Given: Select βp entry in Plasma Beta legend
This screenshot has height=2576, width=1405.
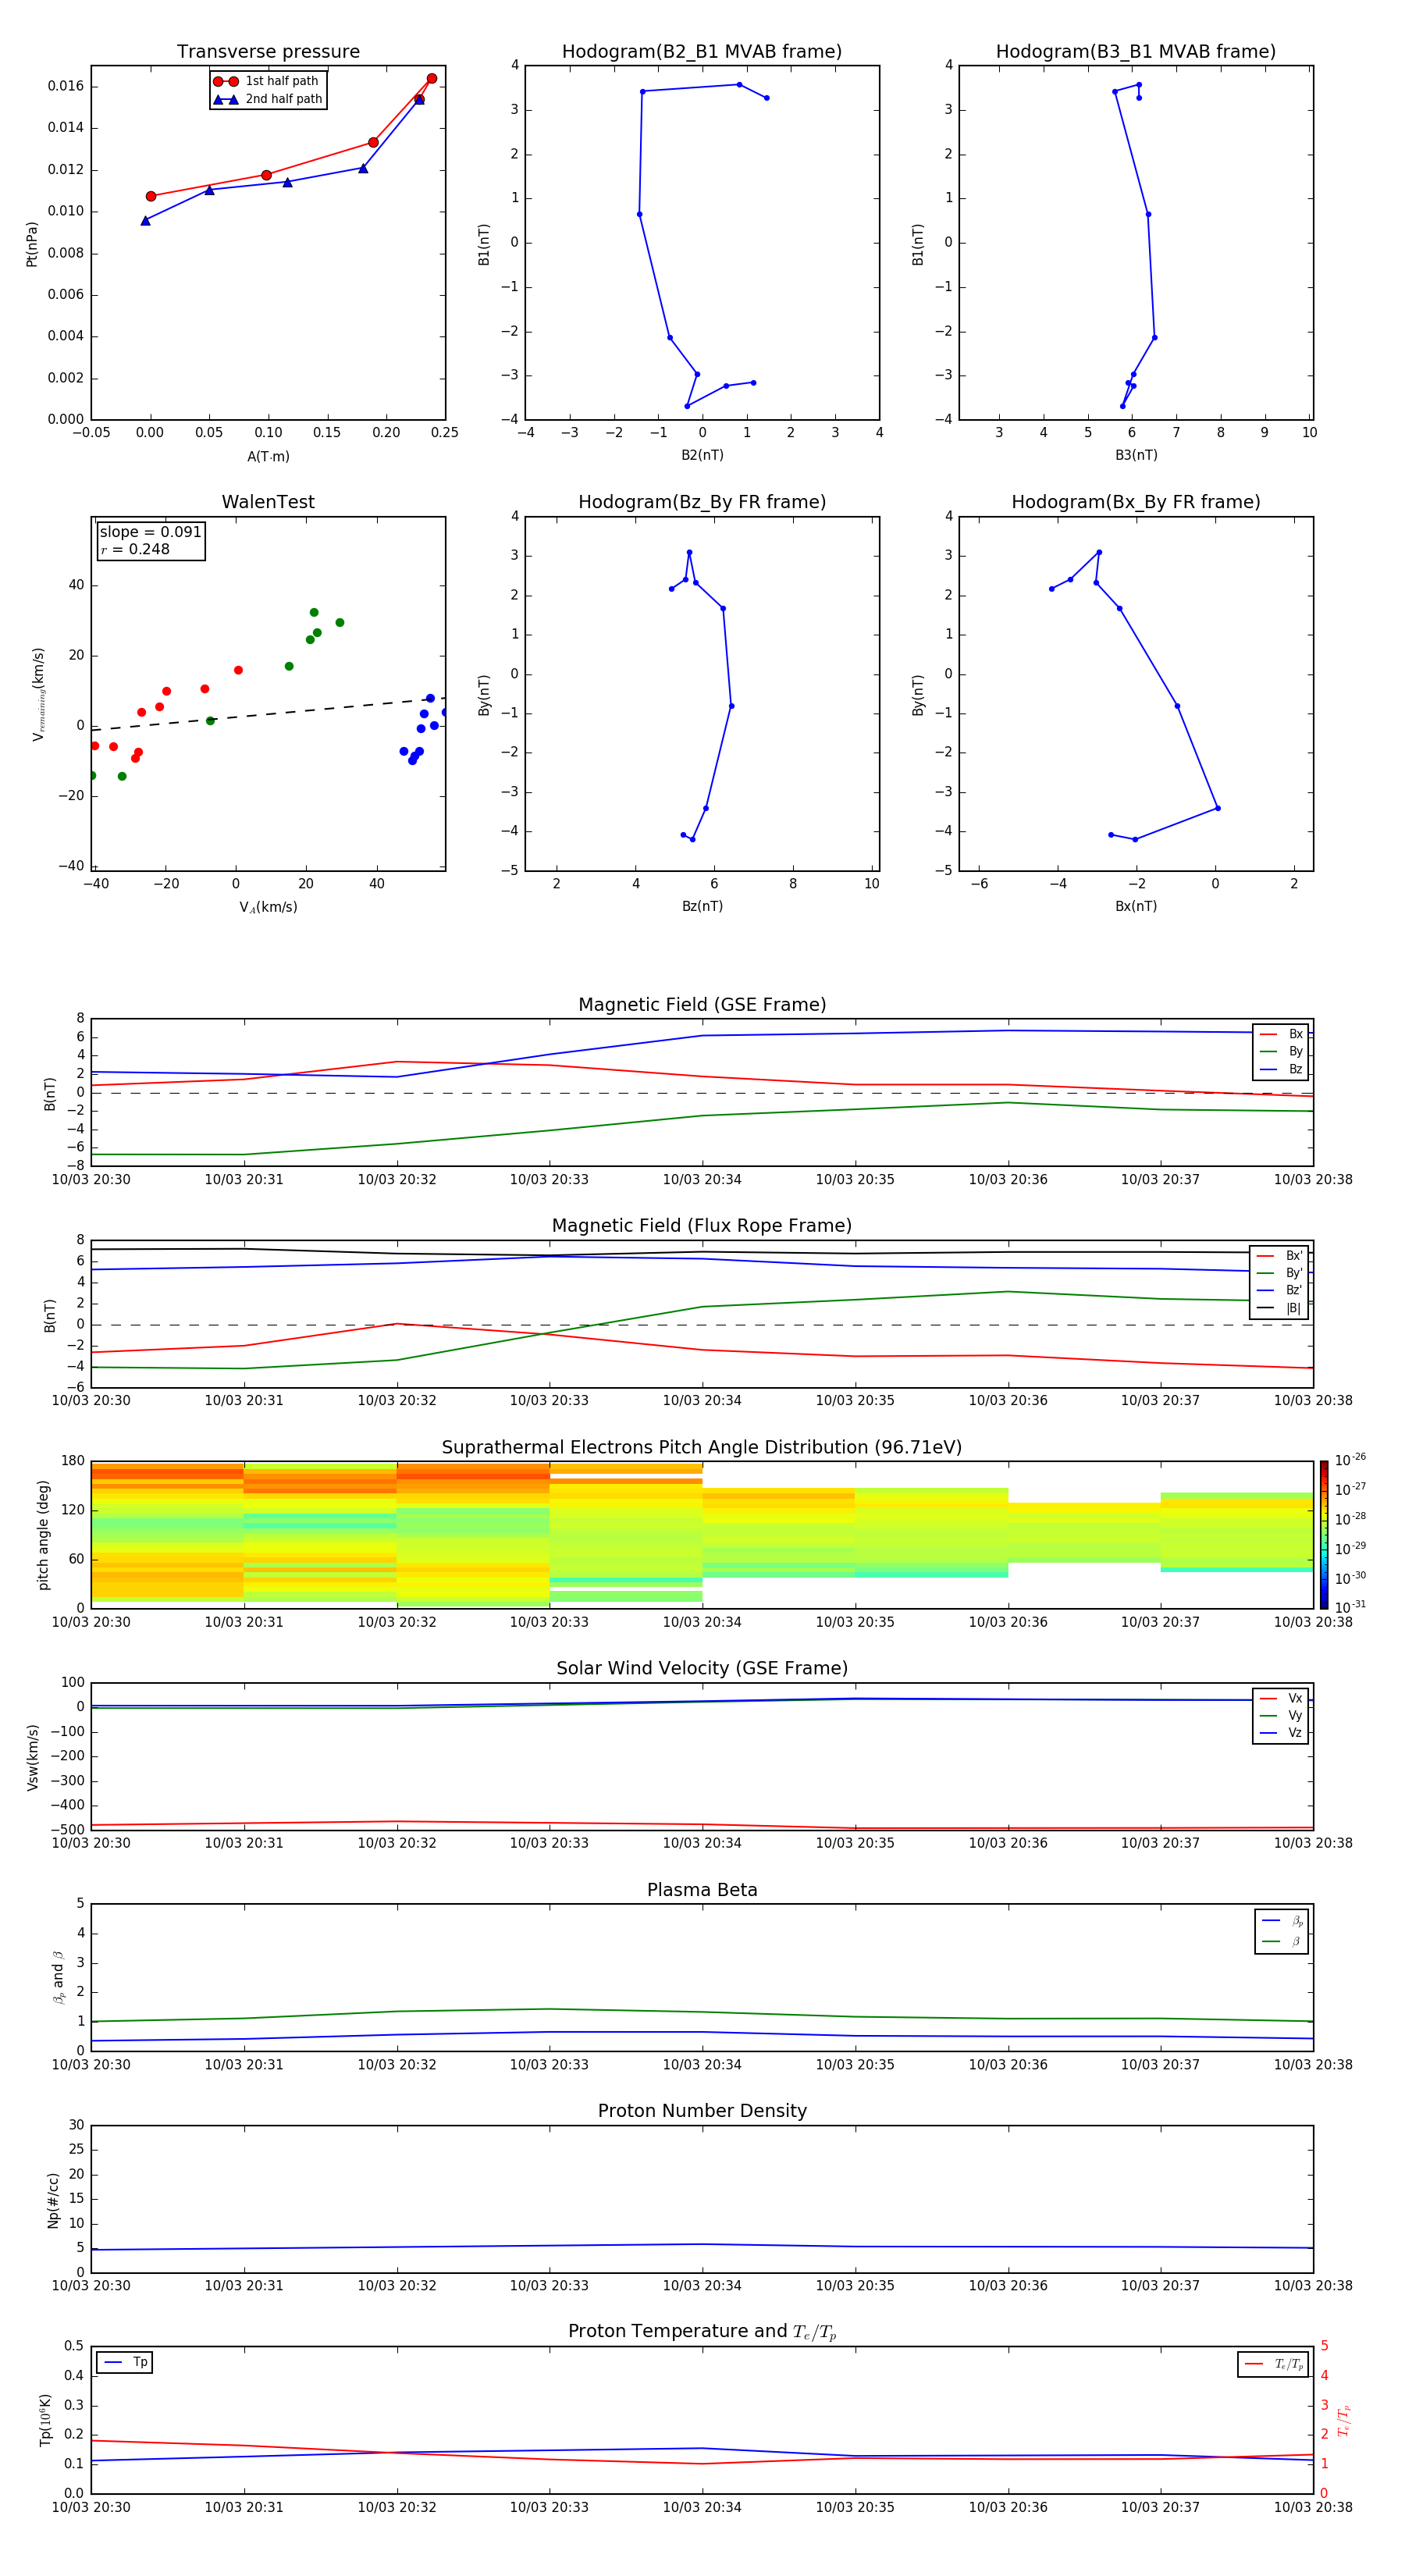Looking at the screenshot, I should coord(1282,1921).
